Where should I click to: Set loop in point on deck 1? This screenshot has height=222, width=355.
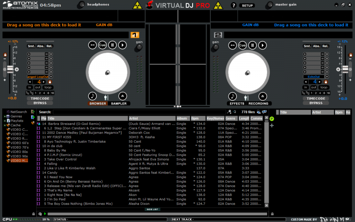pyautogui.click(x=29, y=87)
